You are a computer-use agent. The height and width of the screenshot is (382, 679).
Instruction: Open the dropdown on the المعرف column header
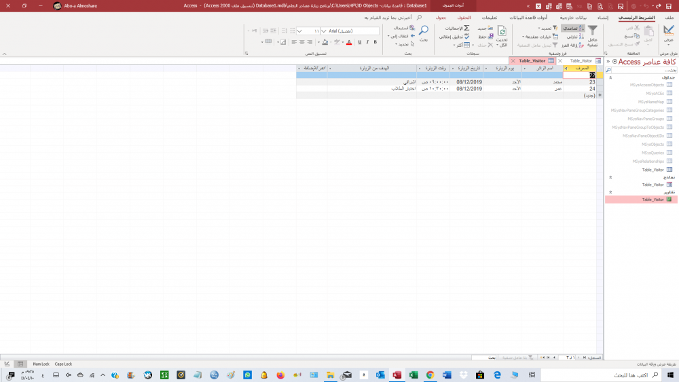[x=566, y=69]
